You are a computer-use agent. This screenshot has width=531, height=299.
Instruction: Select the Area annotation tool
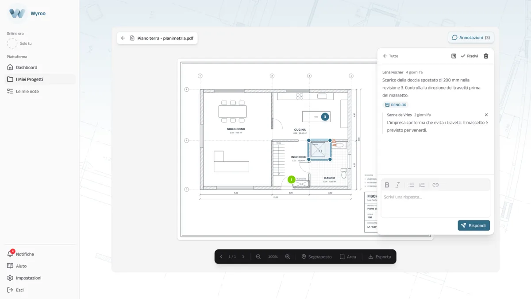tap(348, 257)
